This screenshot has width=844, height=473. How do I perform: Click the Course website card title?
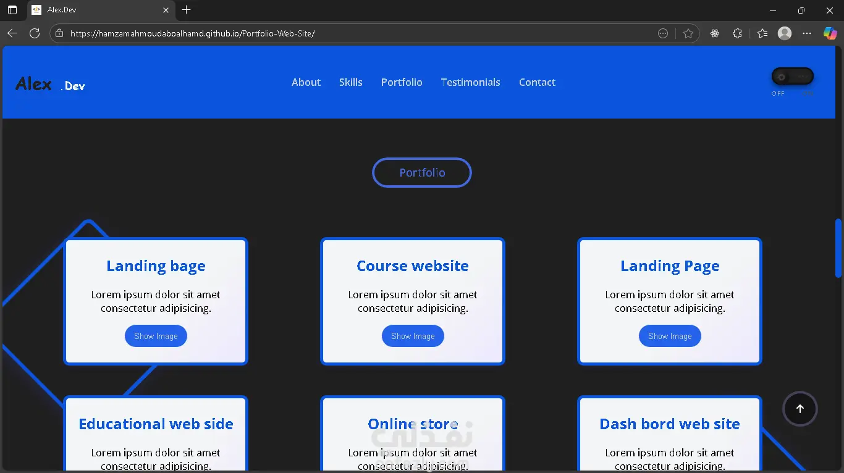413,266
